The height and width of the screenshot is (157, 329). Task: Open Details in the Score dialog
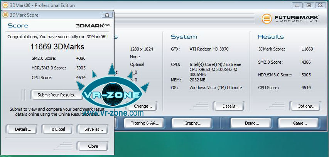click(23, 129)
